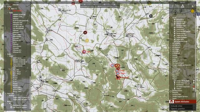Select the Black Market Contacts marker
Screen dimensions: 200x112
tap(20, 105)
